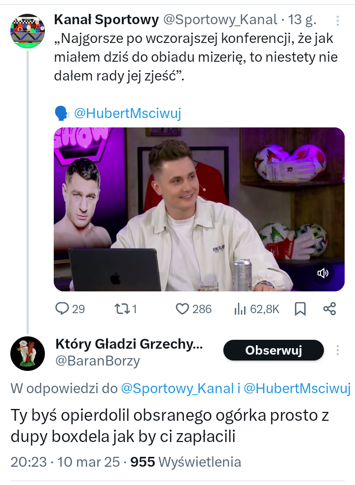Like the tweet with heart icon

pyautogui.click(x=182, y=309)
